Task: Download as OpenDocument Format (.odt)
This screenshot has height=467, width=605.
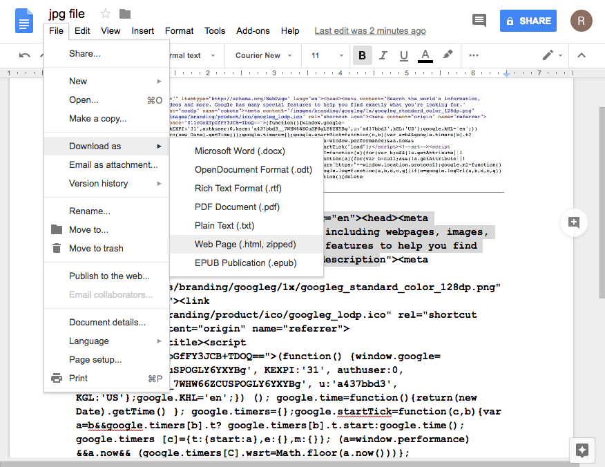Action: click(x=247, y=170)
